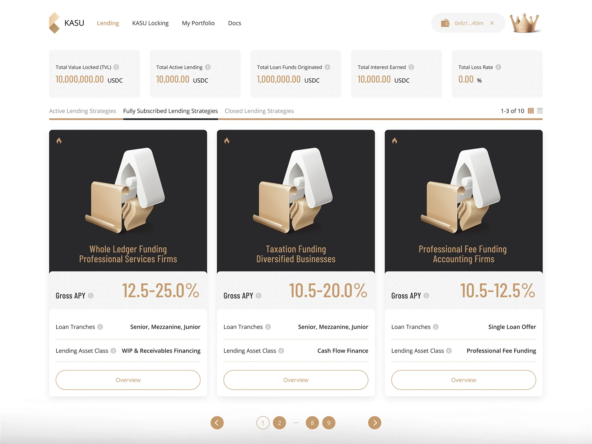Open the info tooltip for Total Value Locked
This screenshot has width=592, height=444.
(117, 67)
